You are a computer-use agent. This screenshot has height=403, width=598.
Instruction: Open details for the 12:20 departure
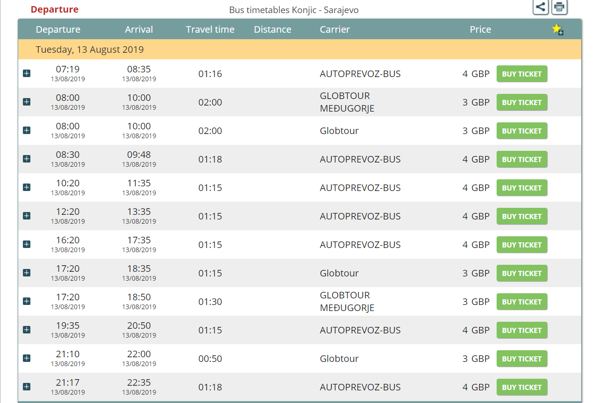[27, 216]
